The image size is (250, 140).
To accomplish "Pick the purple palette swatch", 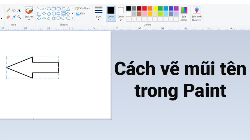I will [x=176, y=8].
